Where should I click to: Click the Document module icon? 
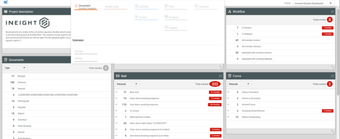pyautogui.click(x=76, y=6)
